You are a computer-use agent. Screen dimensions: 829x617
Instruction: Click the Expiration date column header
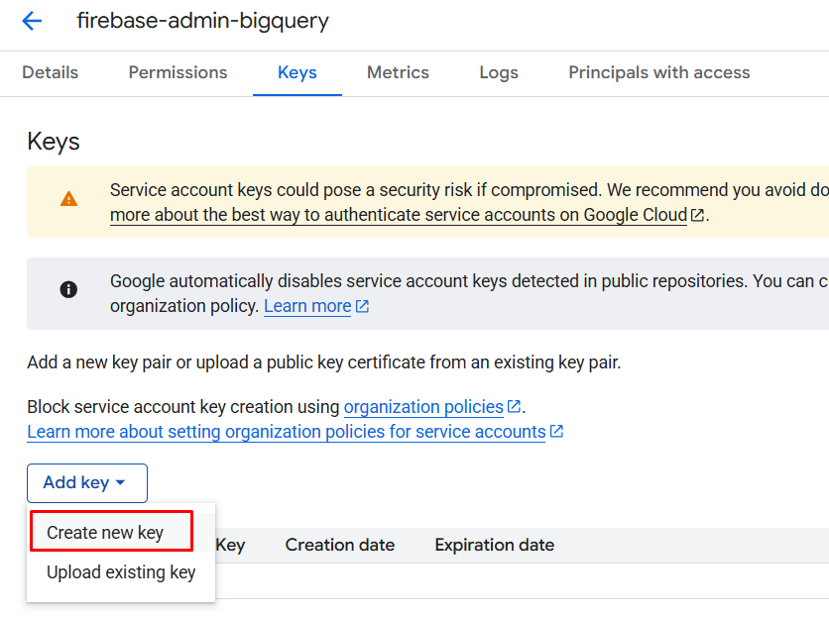(495, 545)
